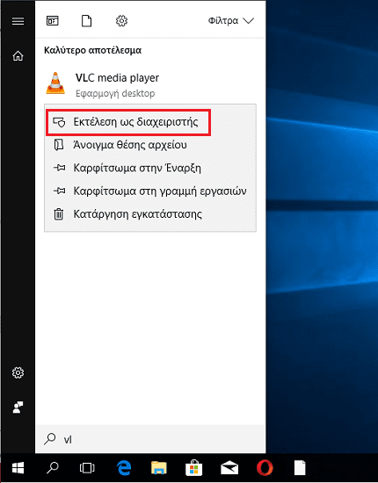Open the hamburger menu at top left
Screen dimensions: 378x483
18,21
